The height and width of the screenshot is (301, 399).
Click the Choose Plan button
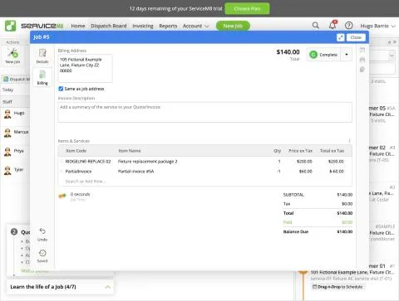(247, 8)
